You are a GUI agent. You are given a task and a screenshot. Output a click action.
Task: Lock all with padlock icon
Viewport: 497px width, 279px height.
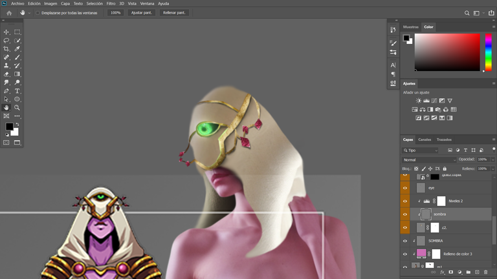pos(445,169)
